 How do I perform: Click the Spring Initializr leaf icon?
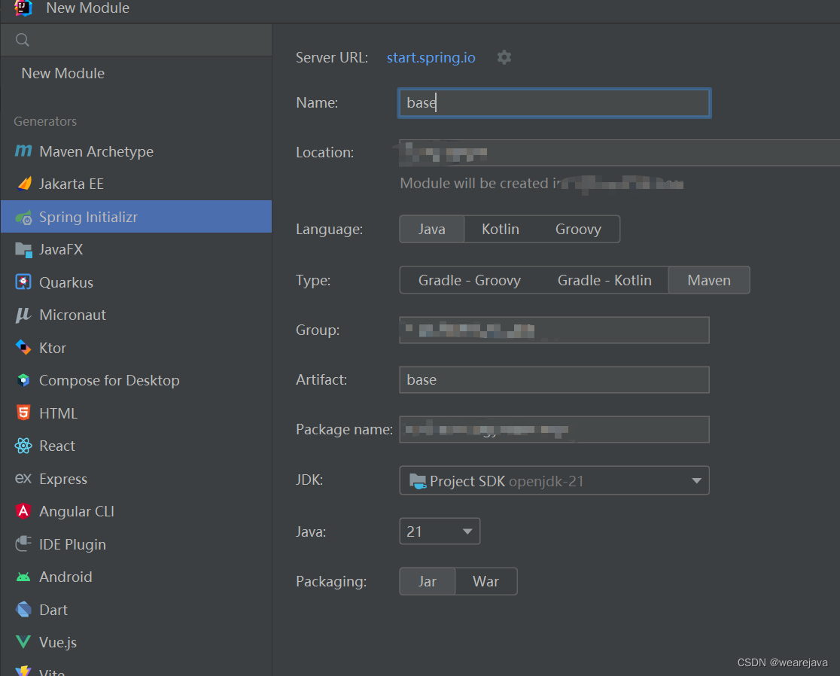point(23,217)
